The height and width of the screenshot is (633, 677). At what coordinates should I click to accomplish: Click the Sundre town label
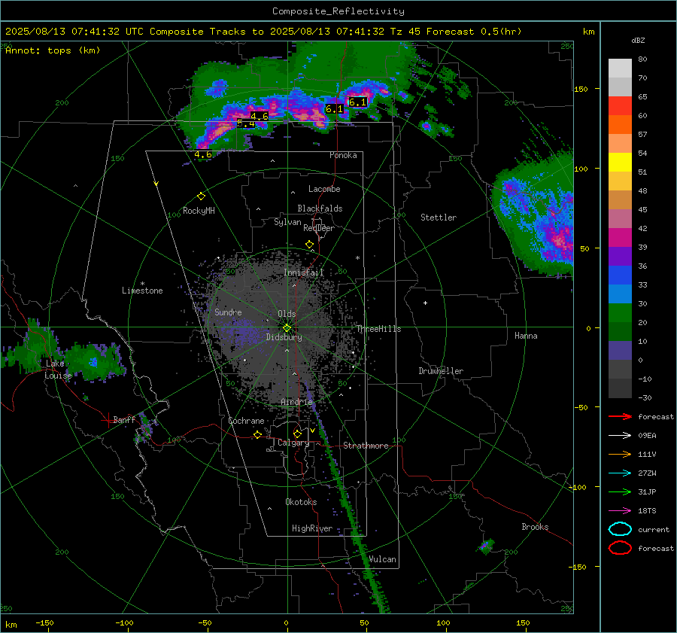pos(228,312)
